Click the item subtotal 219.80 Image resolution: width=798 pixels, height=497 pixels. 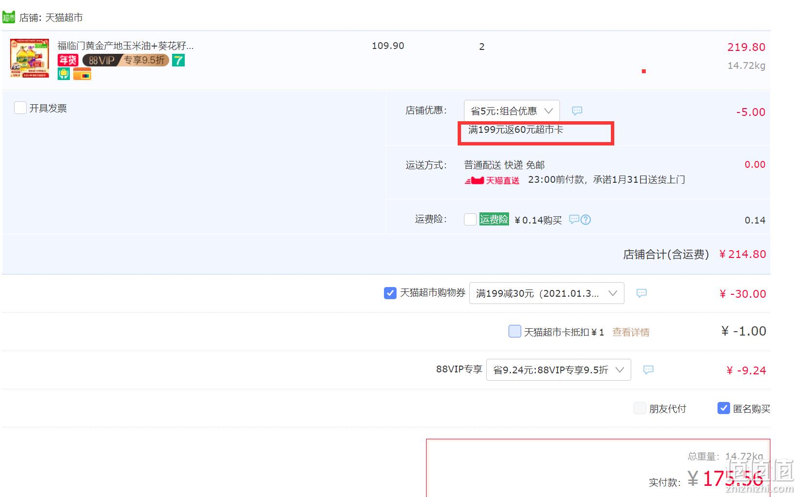point(746,48)
